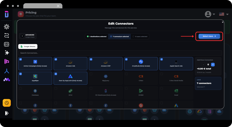The image size is (232, 127).
Task: Click the Search Connectors input field
Action: [x=120, y=53]
